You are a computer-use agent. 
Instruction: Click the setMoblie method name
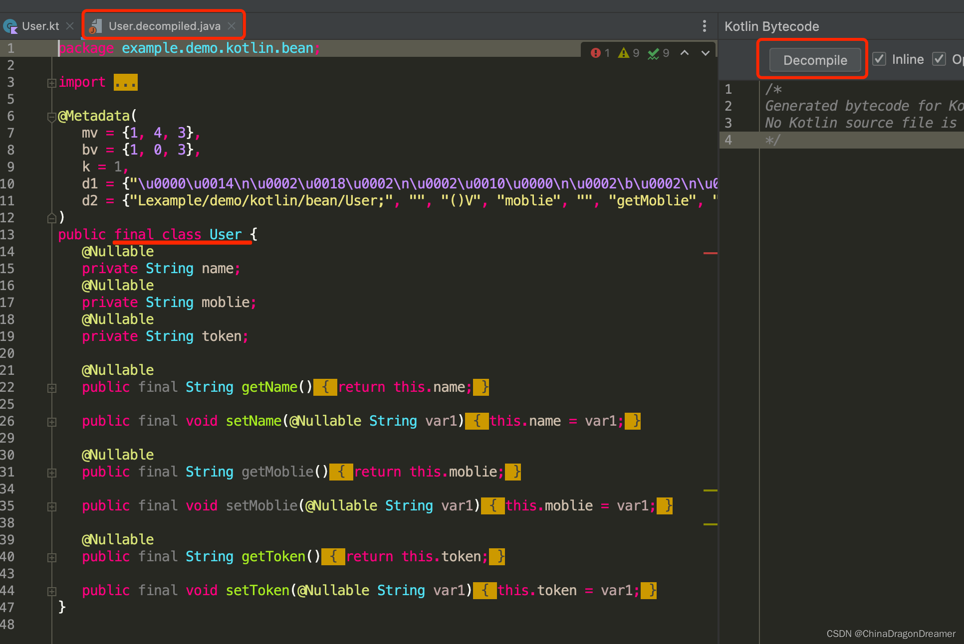[261, 505]
